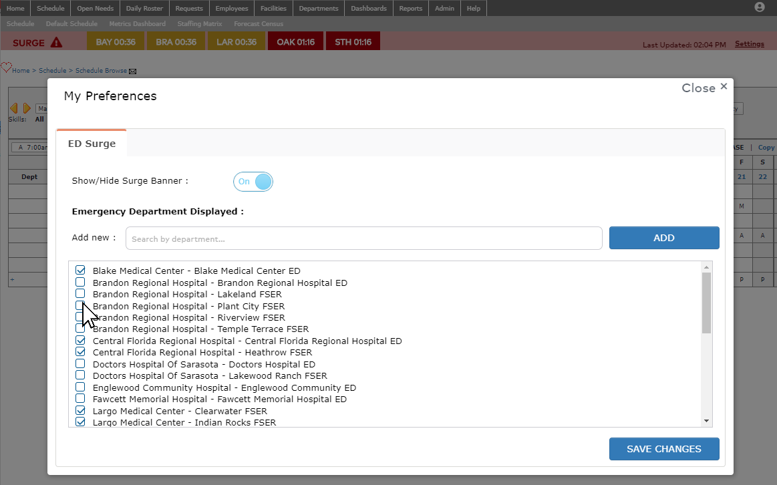Uncheck Central Florida Regional Hospital ED
The width and height of the screenshot is (777, 485).
80,341
